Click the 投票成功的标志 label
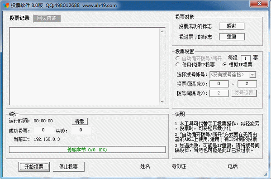The image size is (271, 179). (195, 26)
